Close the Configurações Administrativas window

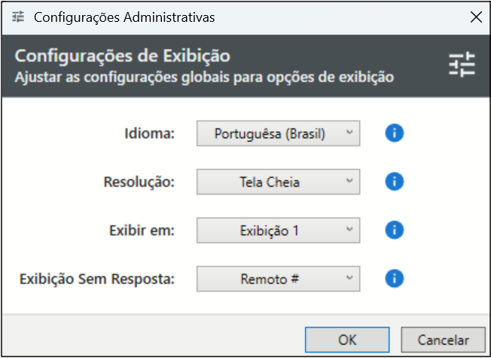click(x=474, y=17)
